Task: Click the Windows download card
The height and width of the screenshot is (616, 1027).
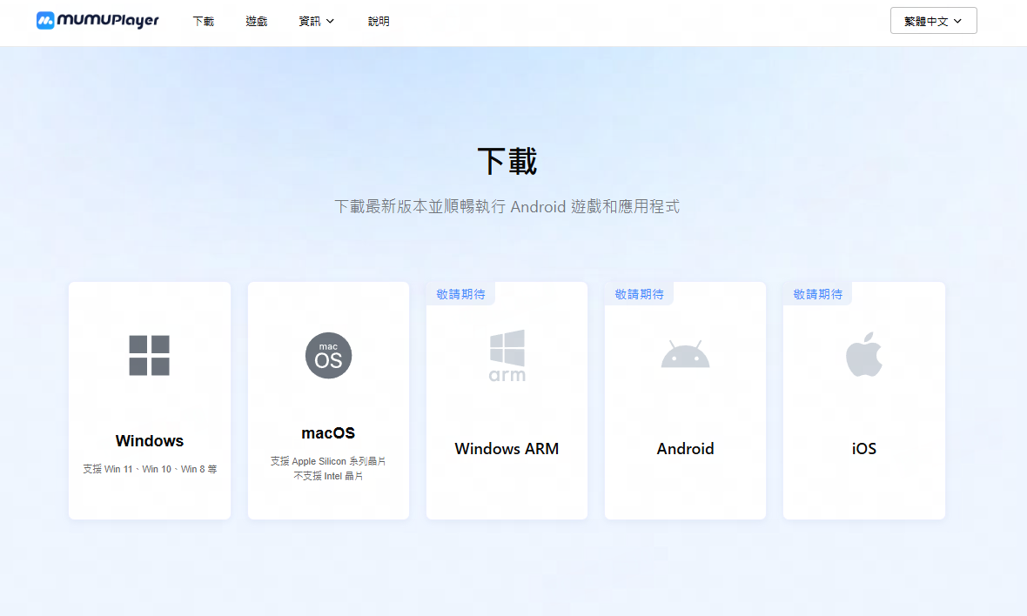Action: click(x=149, y=400)
